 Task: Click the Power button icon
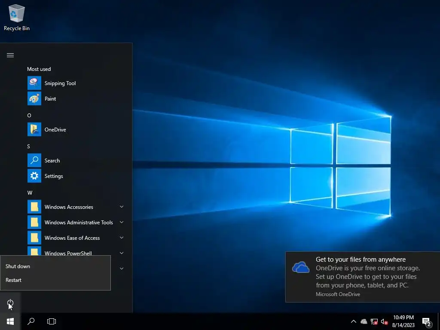[x=10, y=303]
